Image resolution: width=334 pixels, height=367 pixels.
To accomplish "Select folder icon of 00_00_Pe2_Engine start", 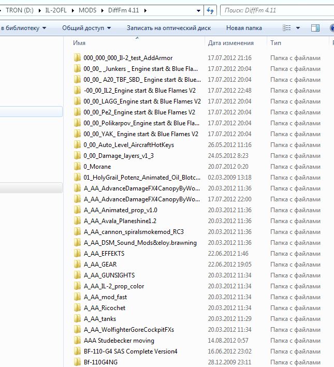I will tap(77, 112).
